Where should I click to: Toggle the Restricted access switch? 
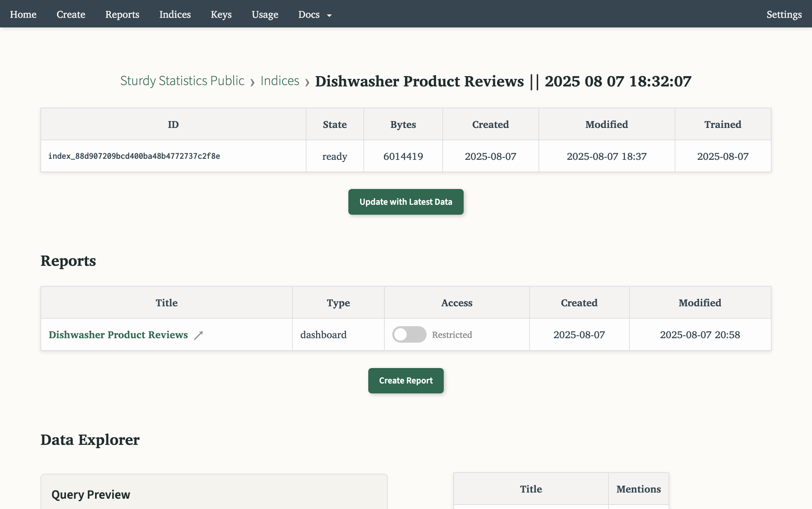coord(409,334)
